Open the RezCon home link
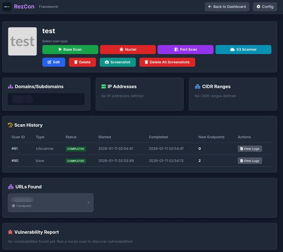Viewport: 283px width, 252px height. point(24,7)
